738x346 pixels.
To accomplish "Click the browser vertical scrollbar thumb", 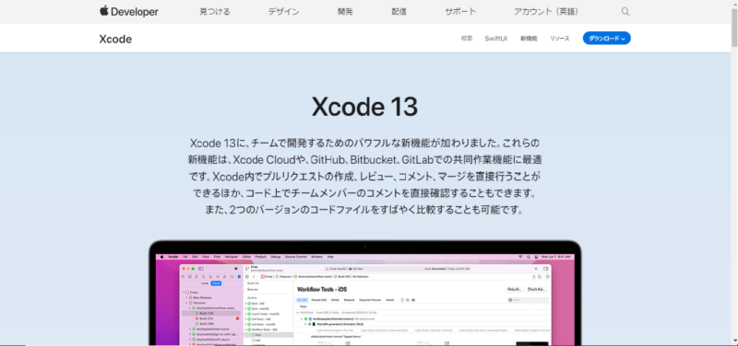I will pyautogui.click(x=734, y=29).
